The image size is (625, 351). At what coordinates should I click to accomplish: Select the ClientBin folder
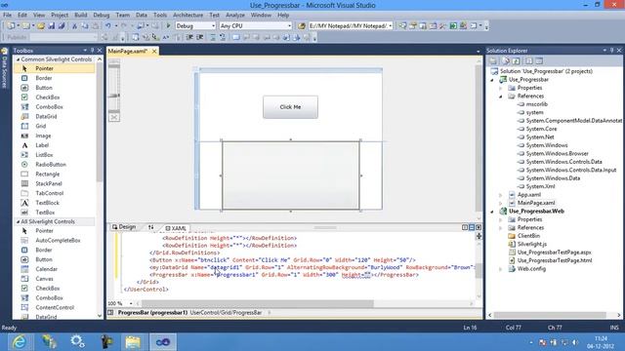(528, 236)
